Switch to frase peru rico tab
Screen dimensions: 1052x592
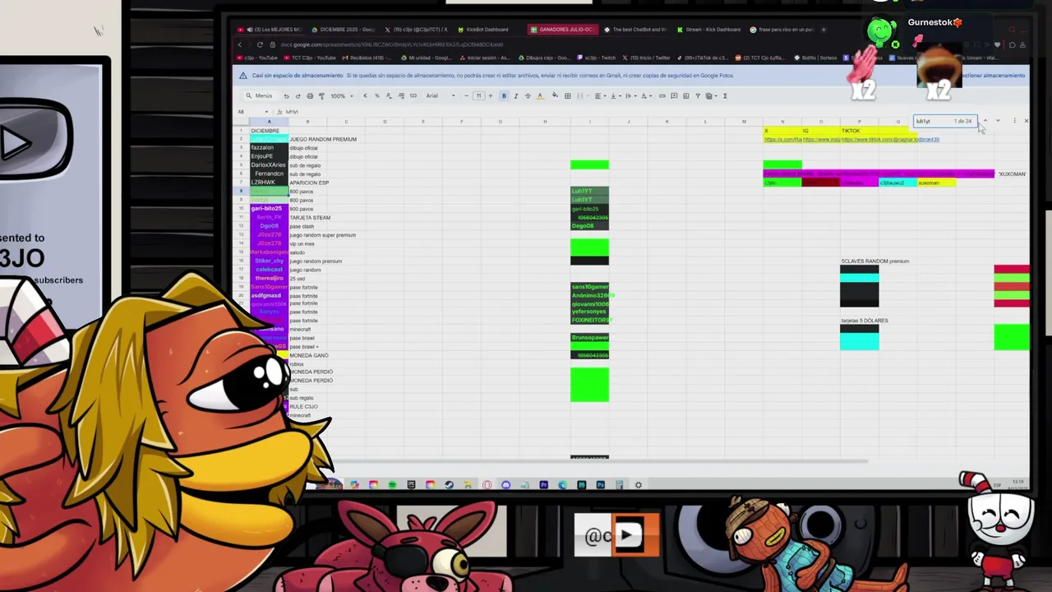point(782,30)
